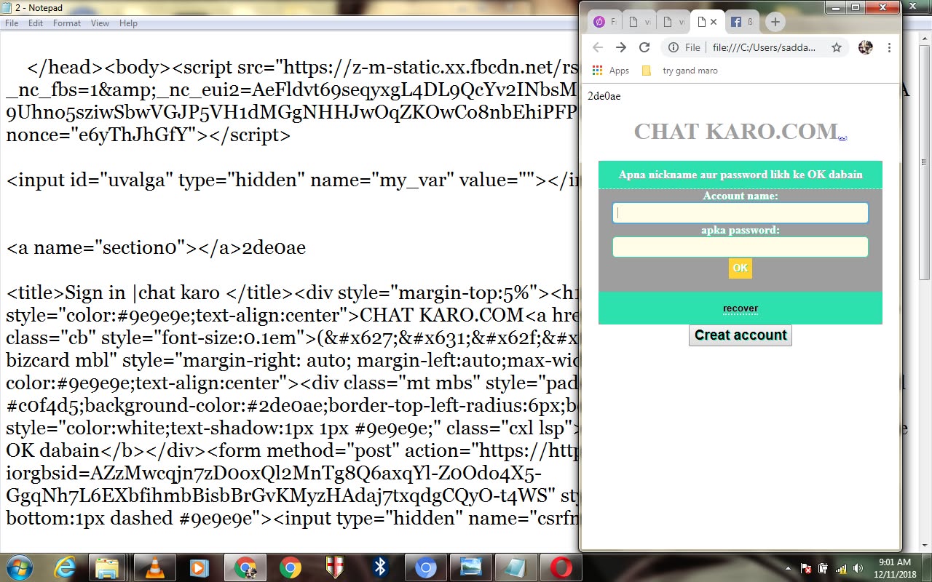
Task: Open Opera from the taskbar
Action: pos(561,567)
